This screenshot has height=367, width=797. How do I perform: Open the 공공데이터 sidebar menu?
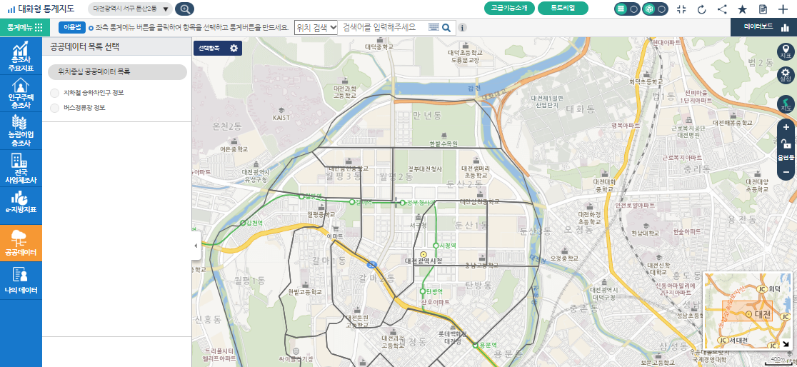pos(21,243)
